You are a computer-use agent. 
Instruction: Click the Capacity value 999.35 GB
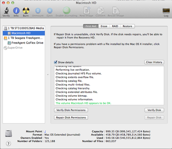click(128, 131)
